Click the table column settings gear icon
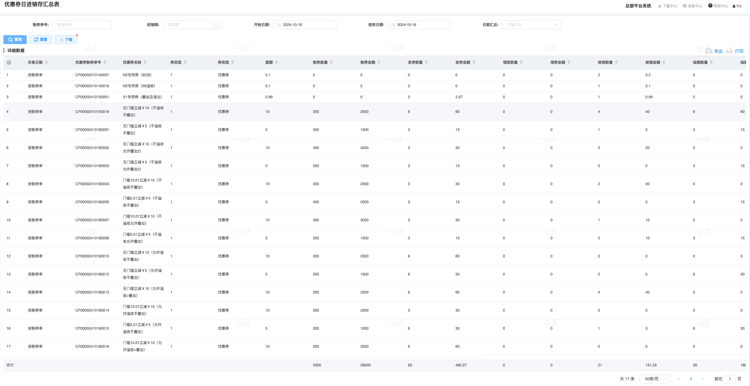This screenshot has height=386, width=750. (x=9, y=62)
